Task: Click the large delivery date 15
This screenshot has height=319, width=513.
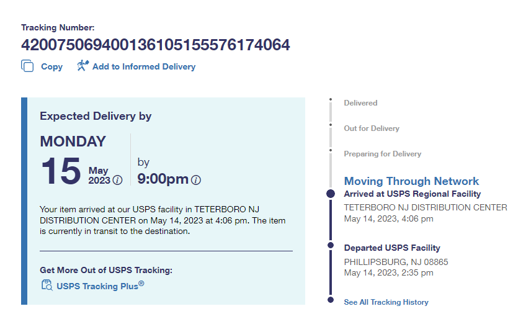Action: pyautogui.click(x=61, y=171)
